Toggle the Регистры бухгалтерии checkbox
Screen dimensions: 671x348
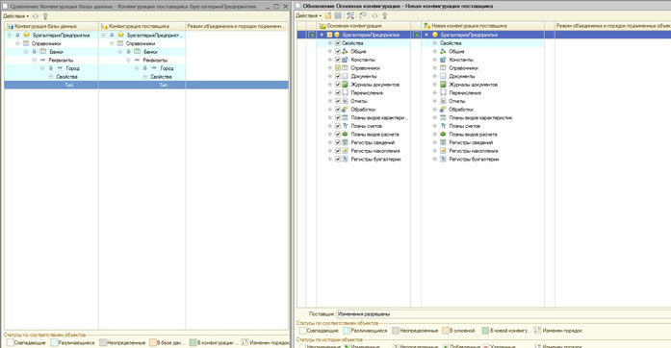[x=338, y=159]
